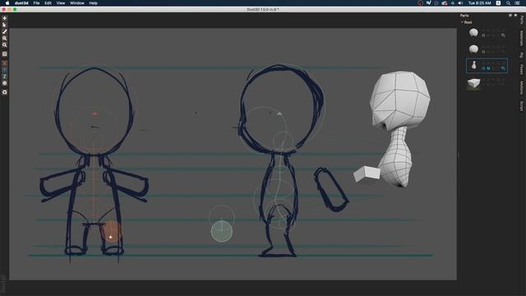Open the Window menu
Image resolution: width=526 pixels, height=296 pixels.
pos(76,3)
